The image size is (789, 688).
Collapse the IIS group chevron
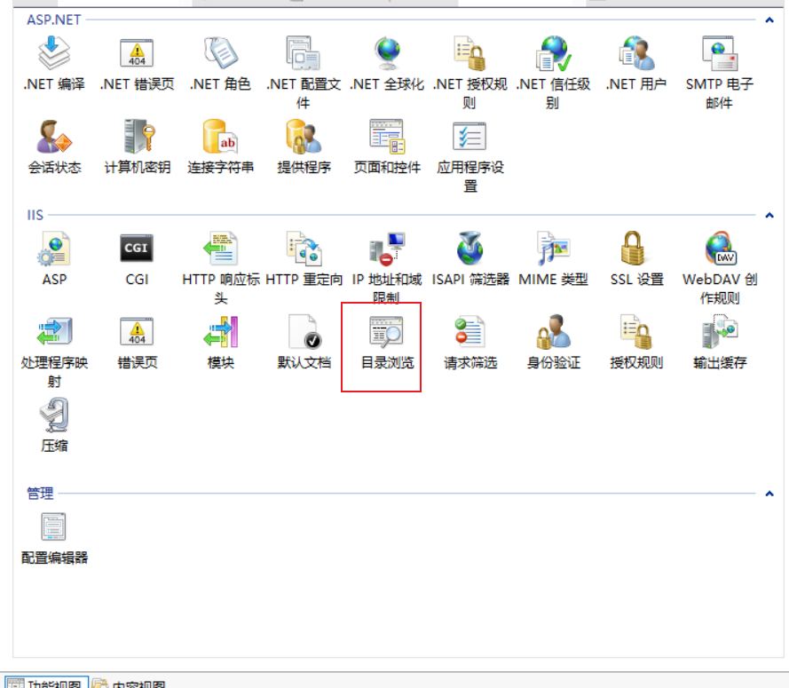[769, 216]
